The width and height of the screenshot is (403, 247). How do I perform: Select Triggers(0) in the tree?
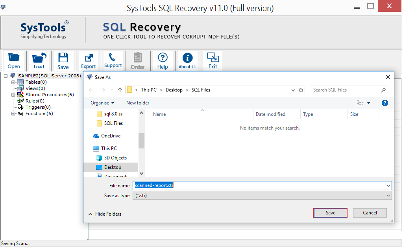[x=38, y=107]
